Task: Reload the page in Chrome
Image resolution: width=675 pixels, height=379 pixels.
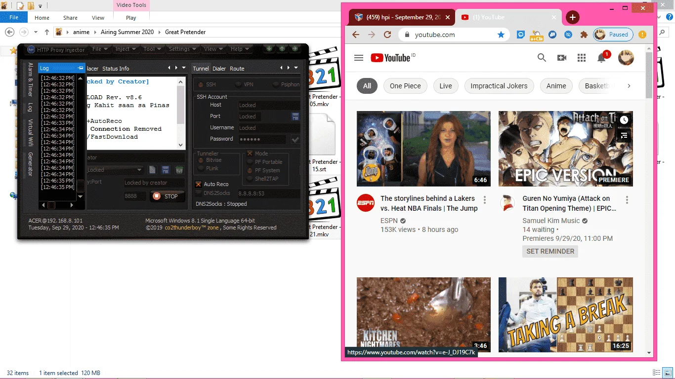Action: click(x=387, y=35)
